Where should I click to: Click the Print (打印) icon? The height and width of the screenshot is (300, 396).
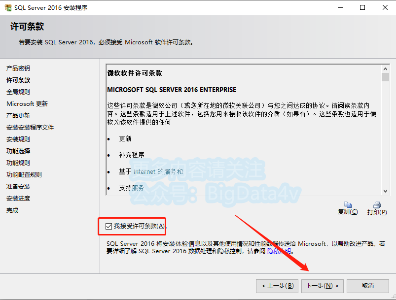[x=377, y=204]
